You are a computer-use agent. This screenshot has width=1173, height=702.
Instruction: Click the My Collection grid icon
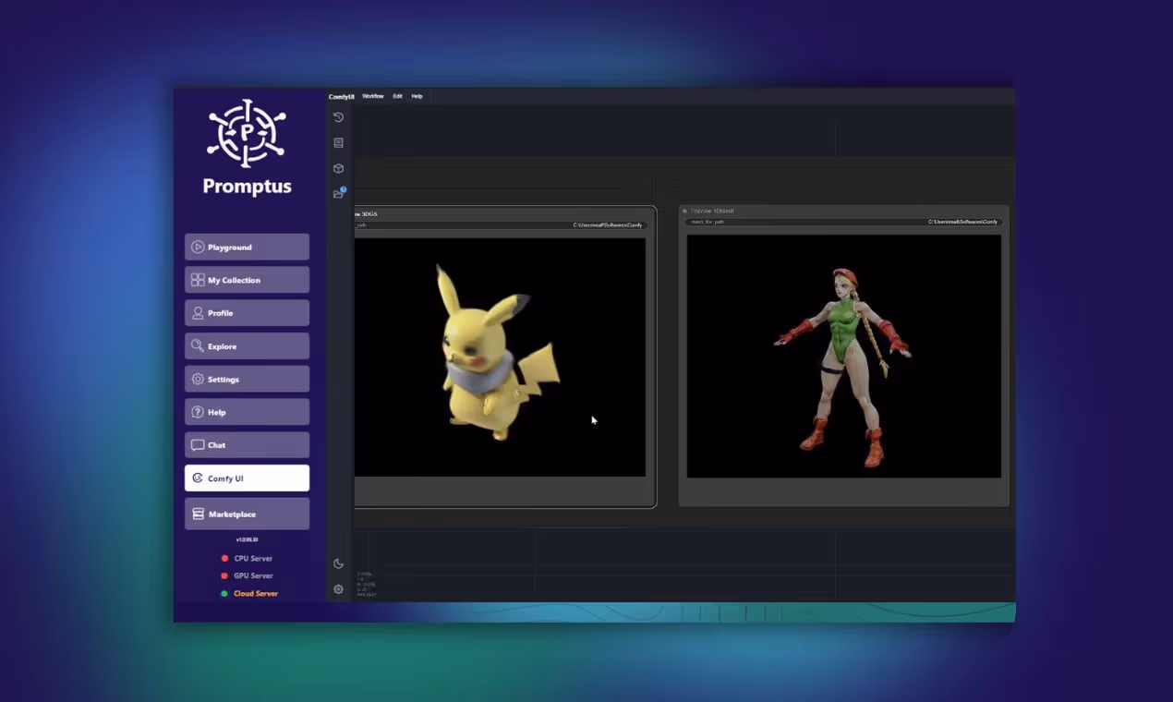click(198, 280)
